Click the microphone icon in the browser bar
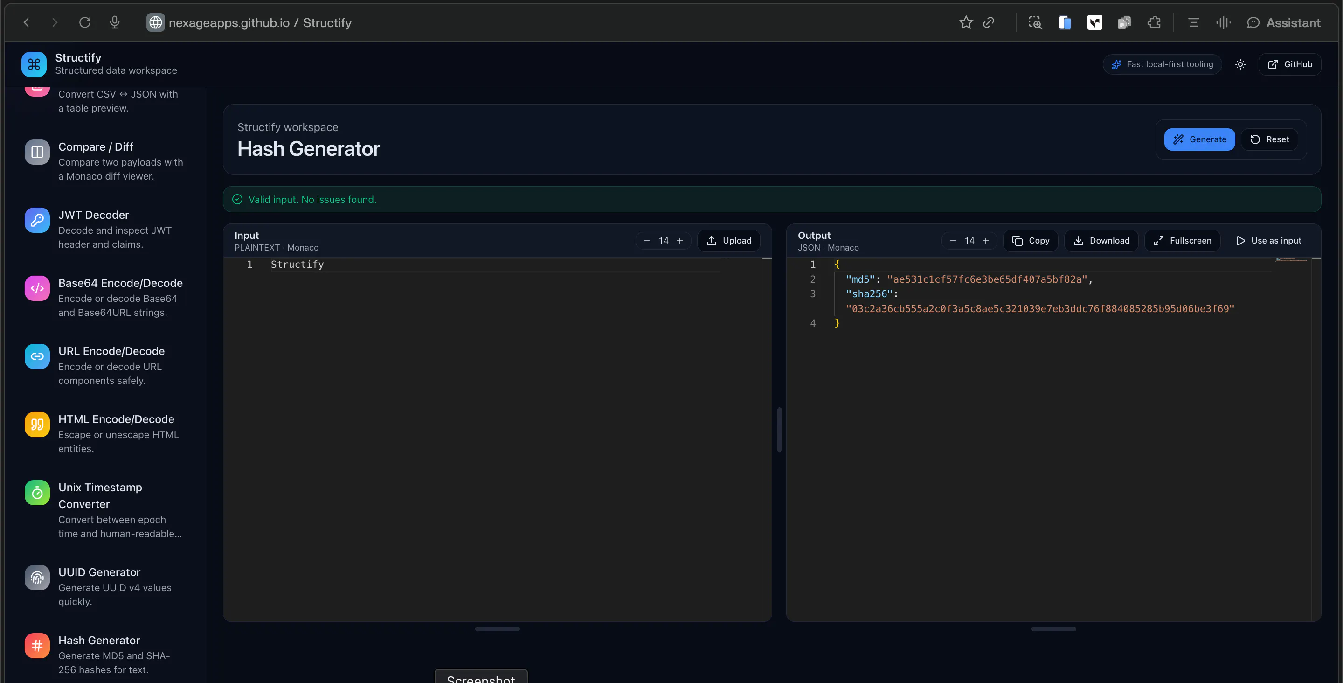Image resolution: width=1343 pixels, height=683 pixels. pyautogui.click(x=115, y=22)
